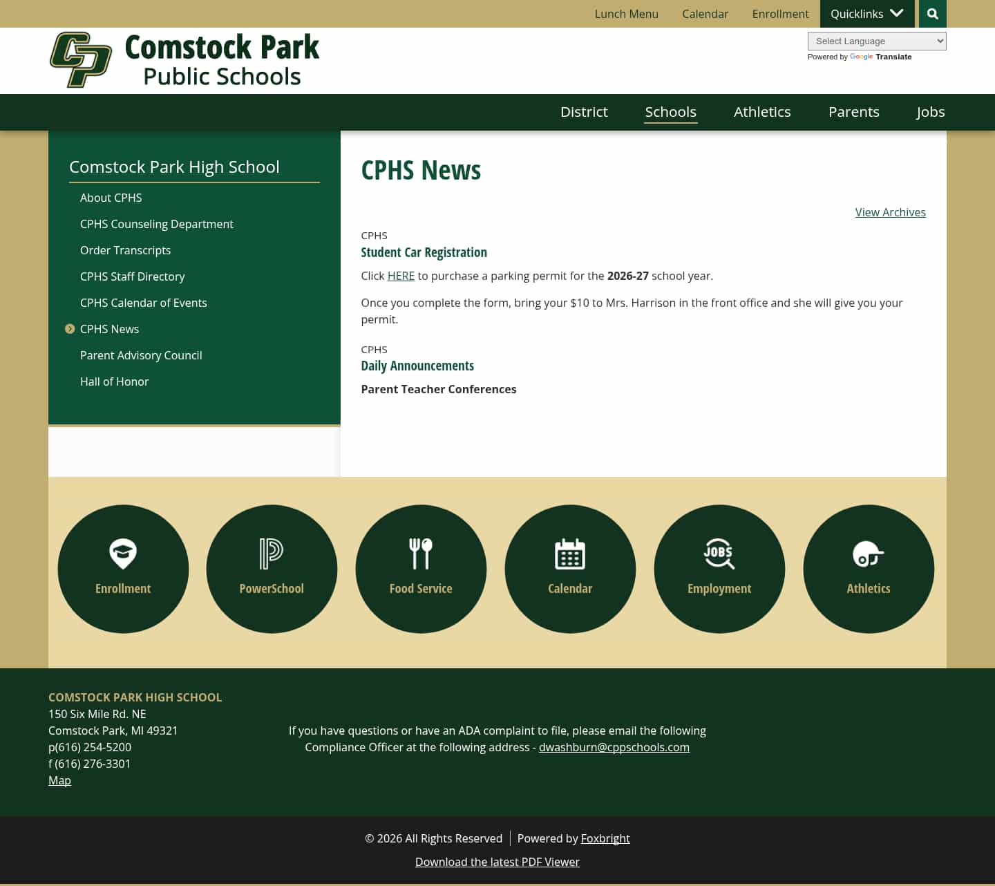
Task: Click Download the latest PDF Viewer
Action: 497,862
